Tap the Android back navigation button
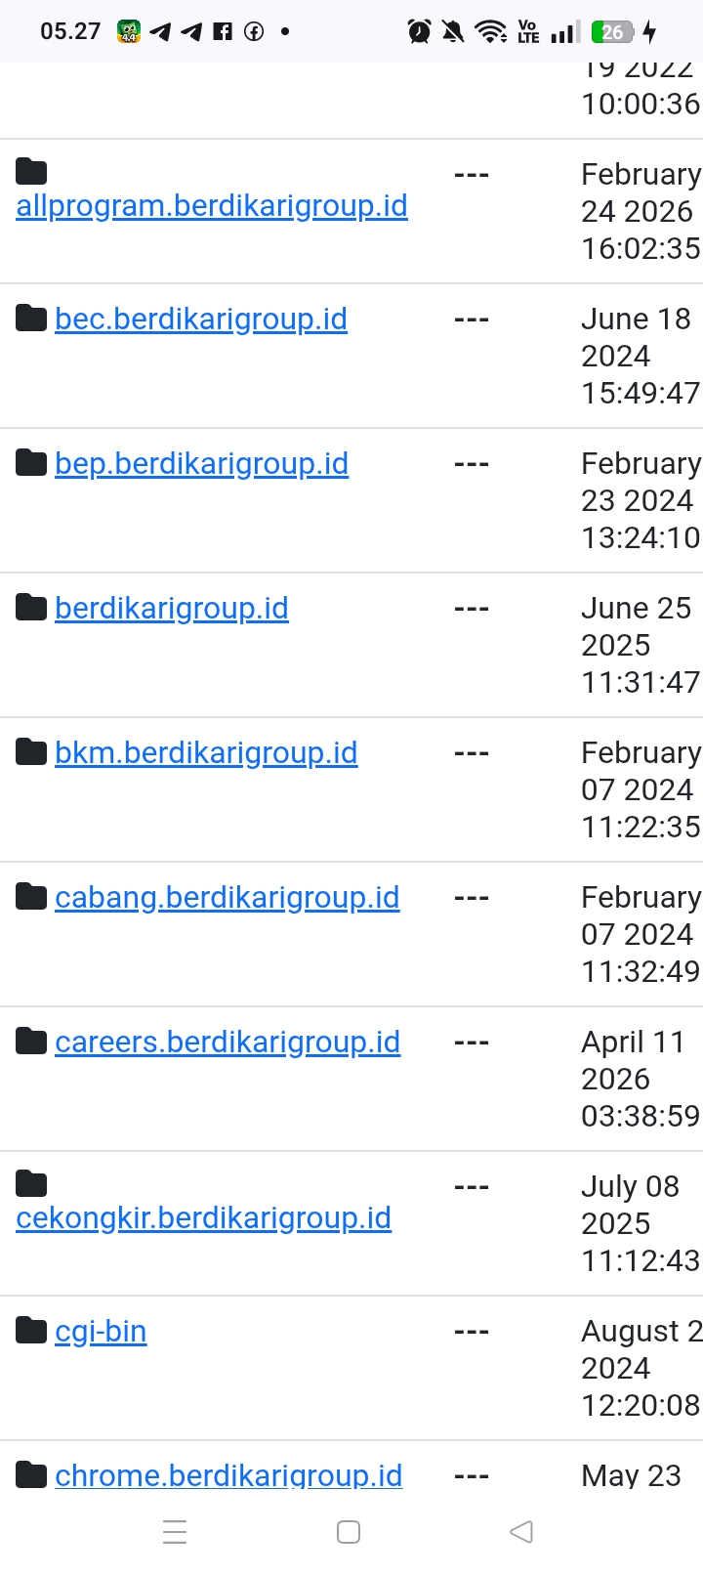Screen dimensions: 703x1575 521,1531
